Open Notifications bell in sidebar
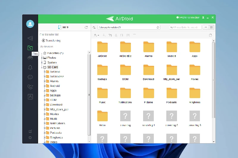 [30, 67]
